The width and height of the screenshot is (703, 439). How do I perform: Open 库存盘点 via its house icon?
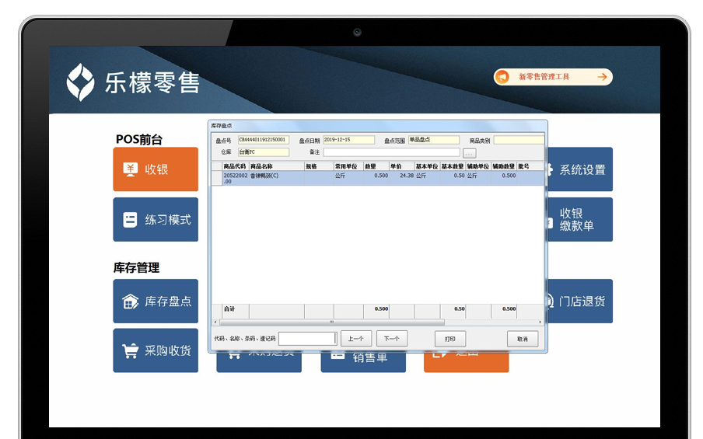pyautogui.click(x=130, y=301)
